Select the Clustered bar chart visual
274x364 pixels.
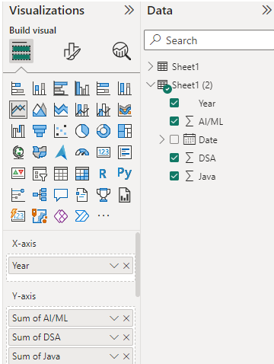pos(61,88)
